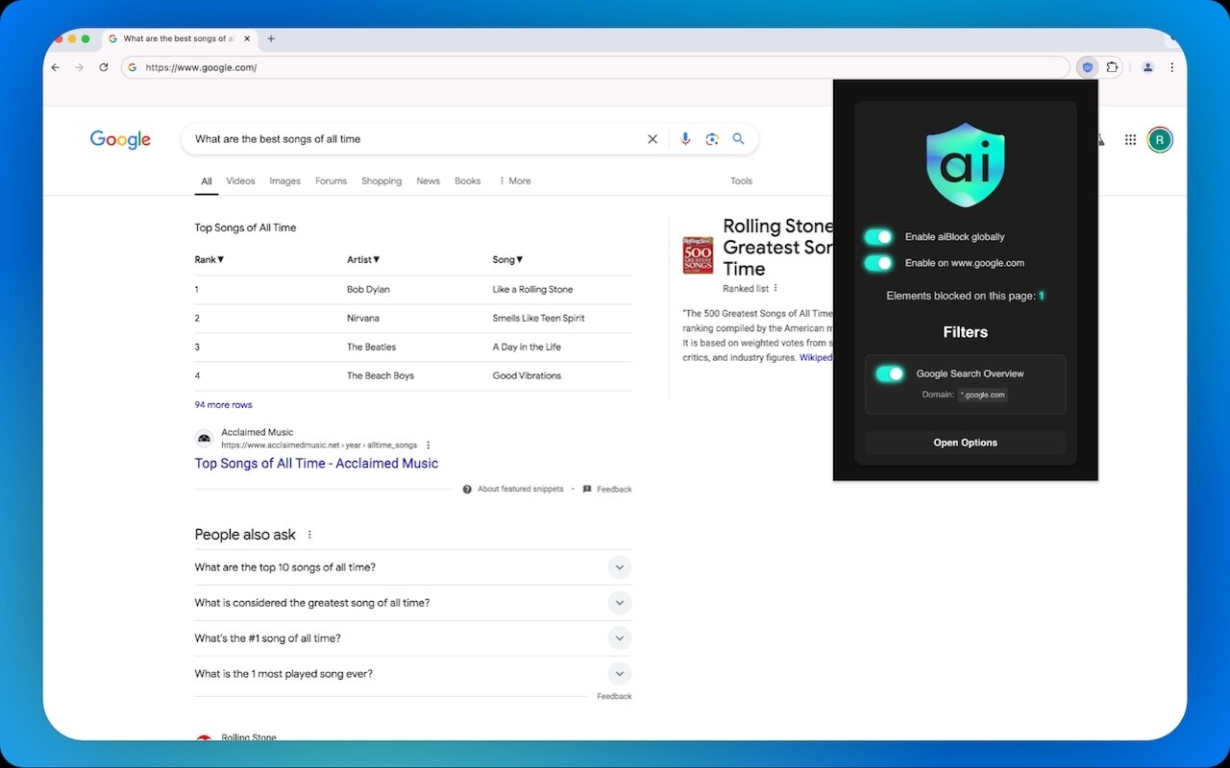This screenshot has width=1230, height=768.
Task: Open options for Acclaimed Music result
Action: (429, 445)
